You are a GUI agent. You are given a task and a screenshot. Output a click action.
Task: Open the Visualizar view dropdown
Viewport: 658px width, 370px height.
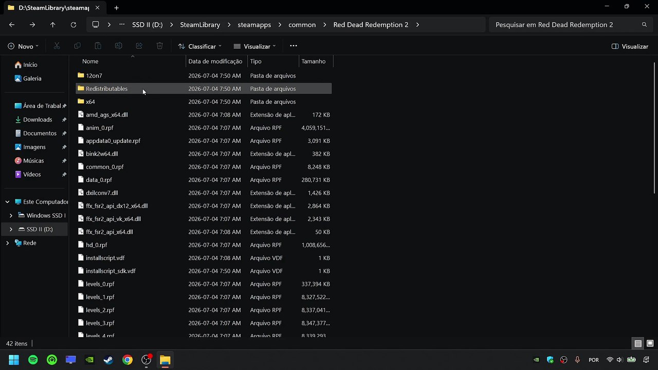click(254, 46)
